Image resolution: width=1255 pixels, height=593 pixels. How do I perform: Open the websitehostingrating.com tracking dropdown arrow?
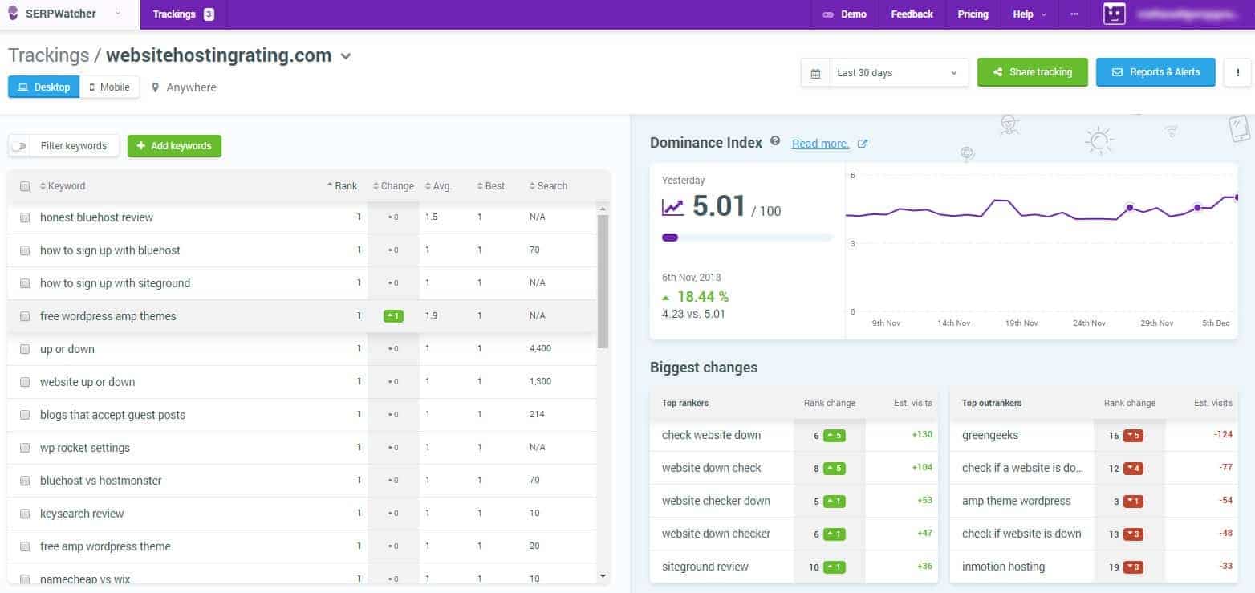[x=346, y=56]
